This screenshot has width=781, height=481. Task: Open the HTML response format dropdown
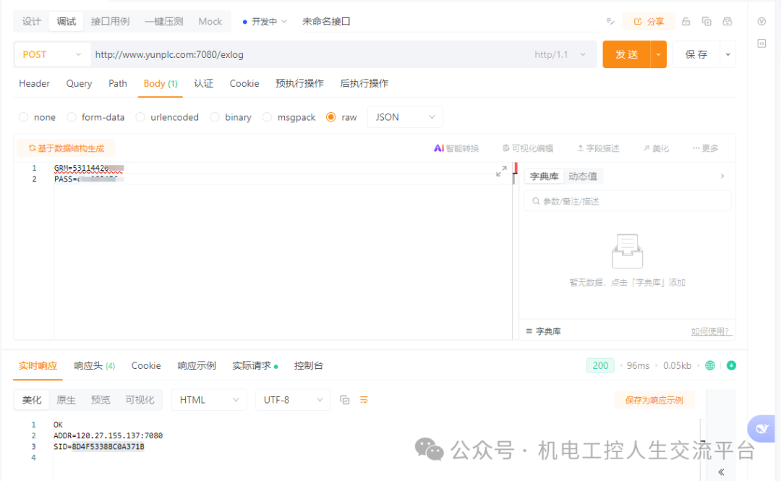(x=209, y=400)
